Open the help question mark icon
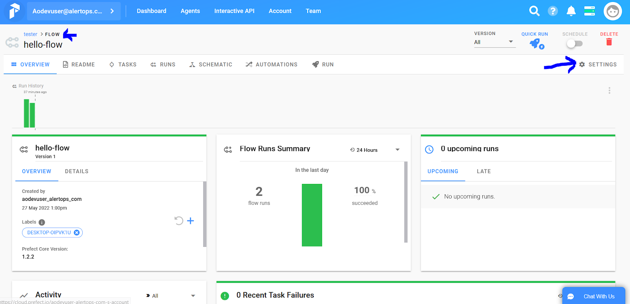This screenshot has height=304, width=630. coord(552,11)
